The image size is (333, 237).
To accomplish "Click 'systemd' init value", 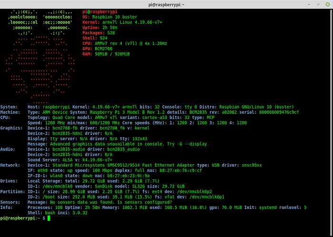I will pos(268,207).
